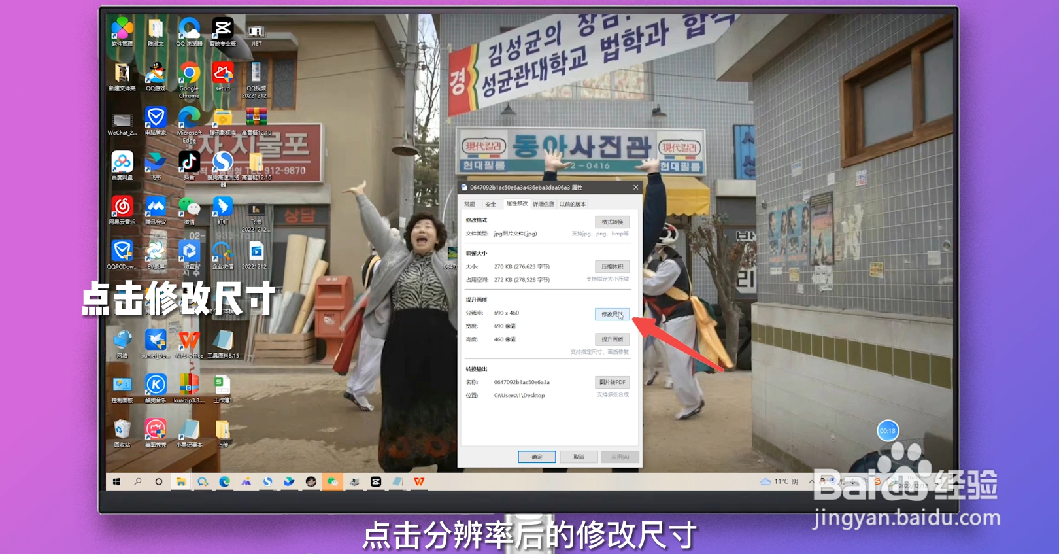Click file path C:\Users\1\Desktop text
Screen dimensions: 1059x554
point(520,395)
